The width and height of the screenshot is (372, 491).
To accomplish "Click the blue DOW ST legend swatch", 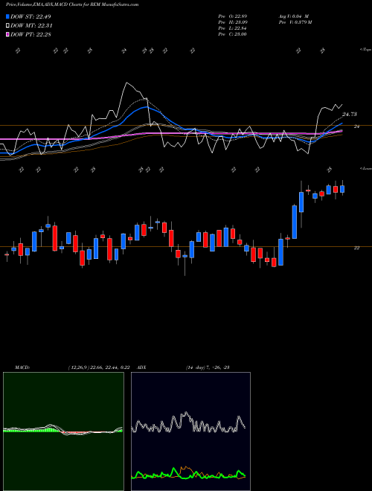I will click(7, 16).
